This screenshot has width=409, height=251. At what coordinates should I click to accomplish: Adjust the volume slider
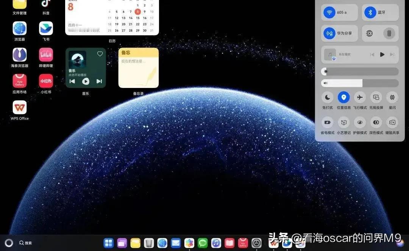point(360,83)
